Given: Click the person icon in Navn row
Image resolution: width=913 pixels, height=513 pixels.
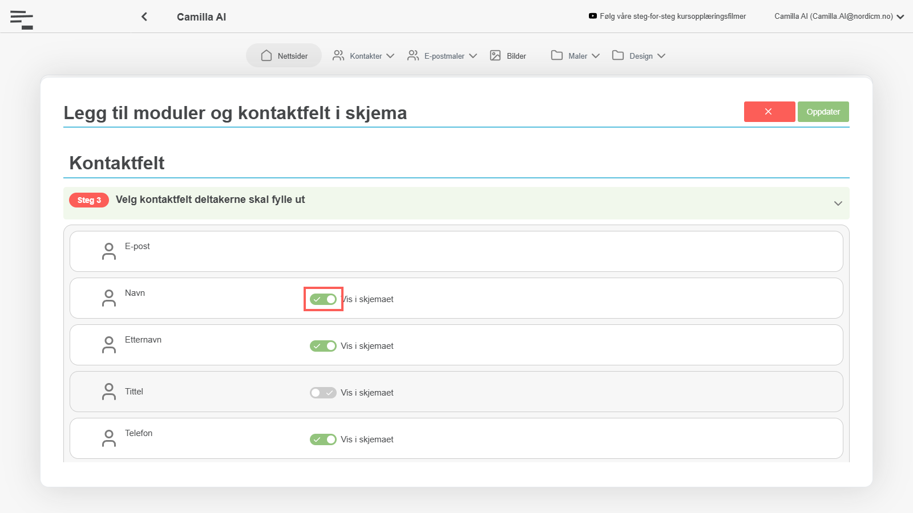Looking at the screenshot, I should (x=109, y=298).
